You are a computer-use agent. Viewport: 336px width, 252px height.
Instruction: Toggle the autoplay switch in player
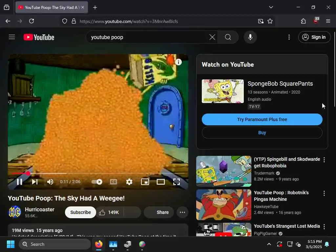click(97, 182)
